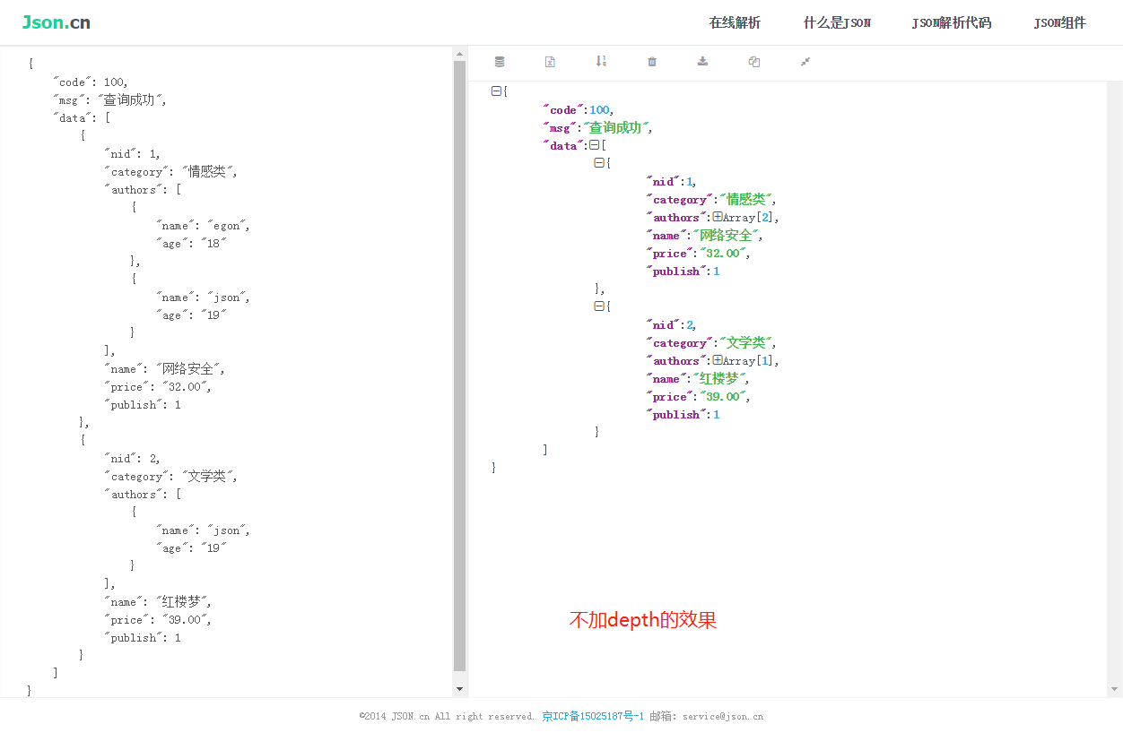Image resolution: width=1123 pixels, height=750 pixels.
Task: Click the trash can clear icon
Action: pos(652,62)
